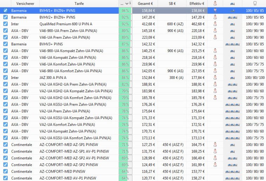
Task: Click double bed icon in BVHV2+ BVZN+ row
Action: (x=232, y=18)
